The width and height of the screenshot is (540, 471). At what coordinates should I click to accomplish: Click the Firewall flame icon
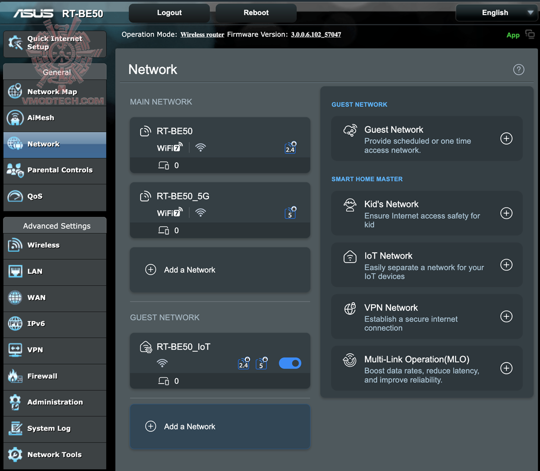point(15,376)
